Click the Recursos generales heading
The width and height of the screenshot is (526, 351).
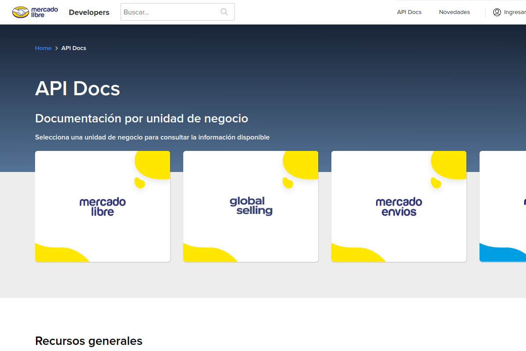click(x=89, y=341)
